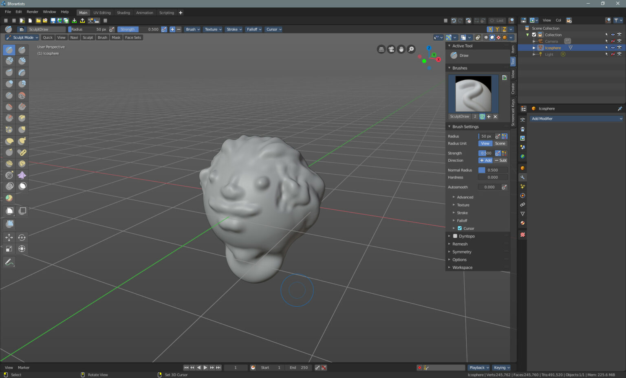Hide the Icosphere in the outliner
626x378 pixels.
613,48
